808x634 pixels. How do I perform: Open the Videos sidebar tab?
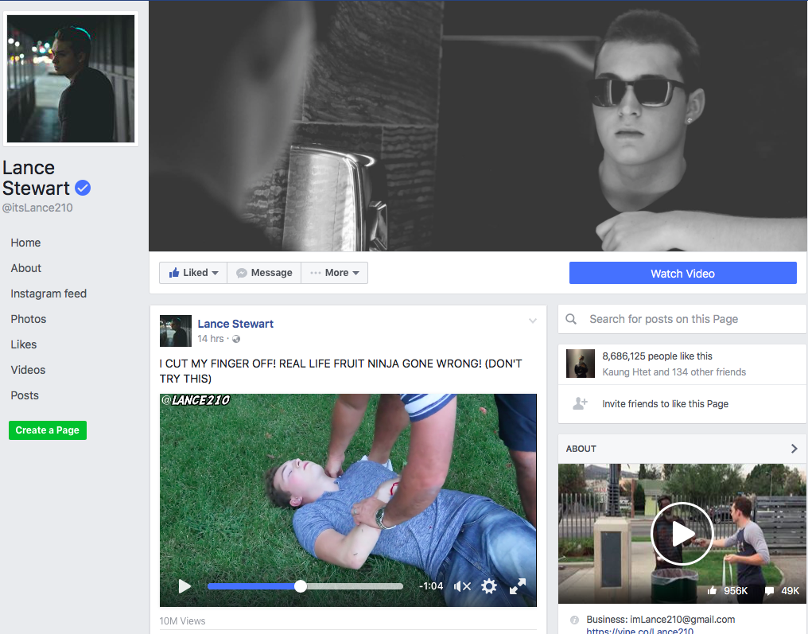click(28, 370)
